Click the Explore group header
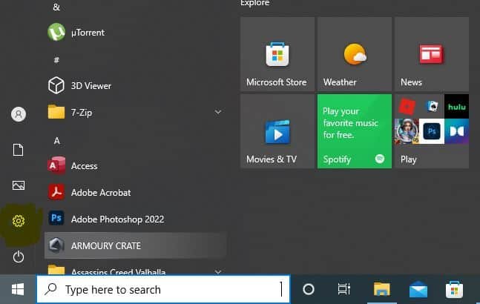 [x=254, y=3]
